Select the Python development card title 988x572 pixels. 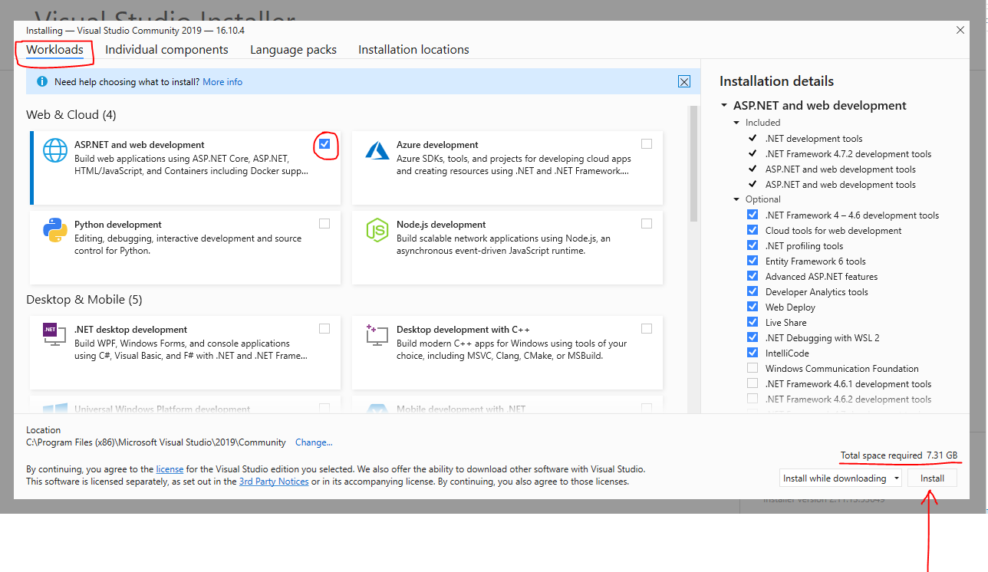pyautogui.click(x=118, y=225)
